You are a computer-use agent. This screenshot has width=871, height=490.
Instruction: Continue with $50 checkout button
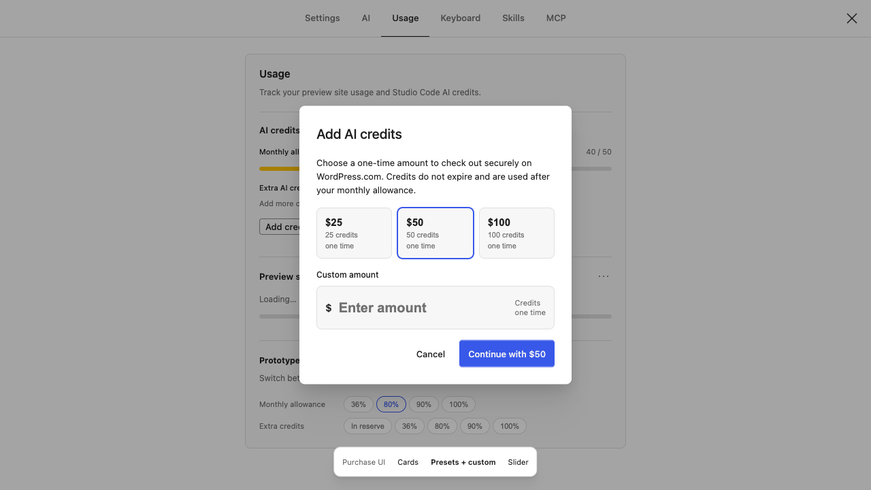507,354
